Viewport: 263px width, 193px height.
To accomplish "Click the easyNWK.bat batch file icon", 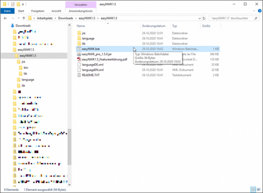I will pos(79,49).
